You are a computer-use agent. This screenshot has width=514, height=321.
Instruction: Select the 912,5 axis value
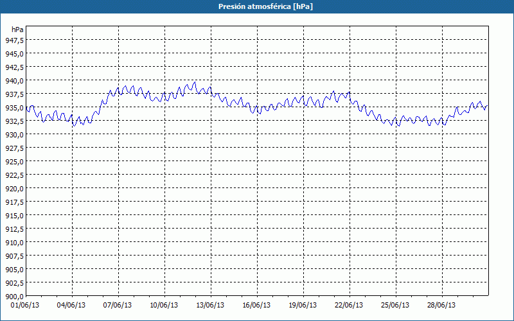tap(14, 229)
